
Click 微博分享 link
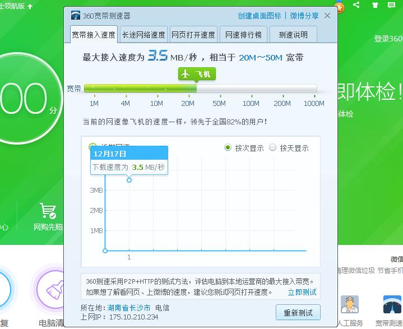(304, 16)
